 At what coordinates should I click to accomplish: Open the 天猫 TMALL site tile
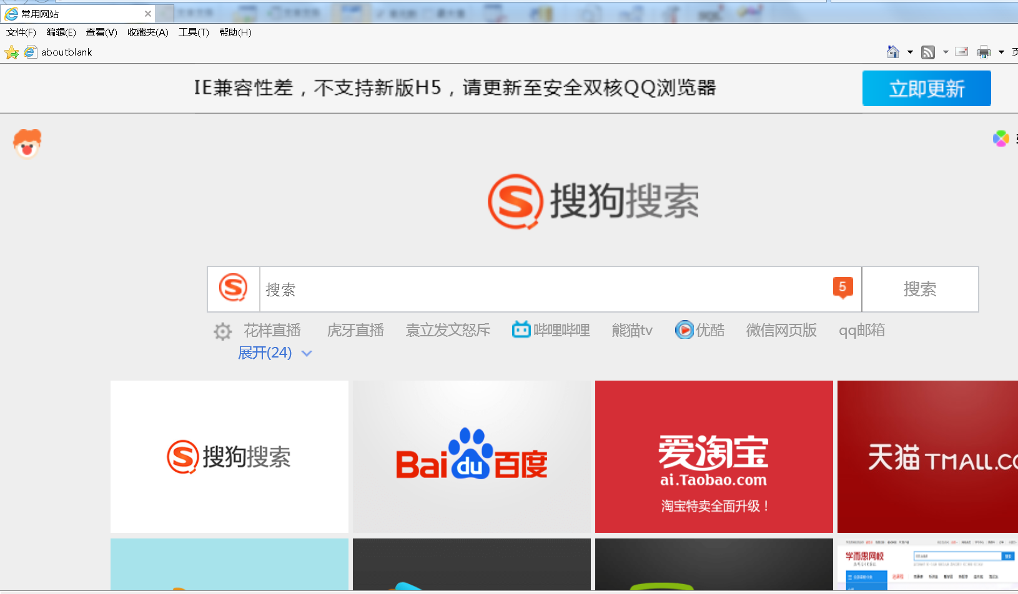[927, 457]
